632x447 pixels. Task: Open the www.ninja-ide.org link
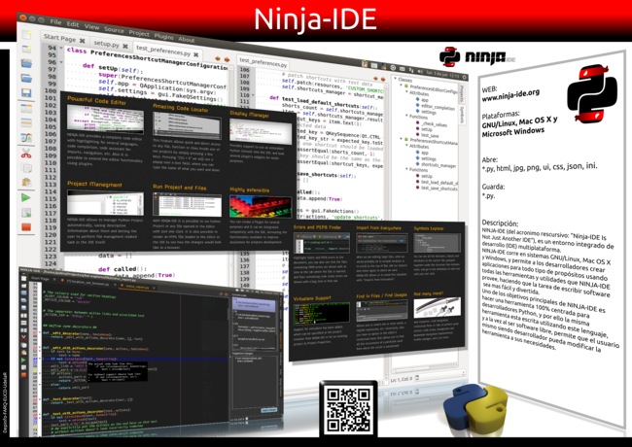click(x=510, y=96)
